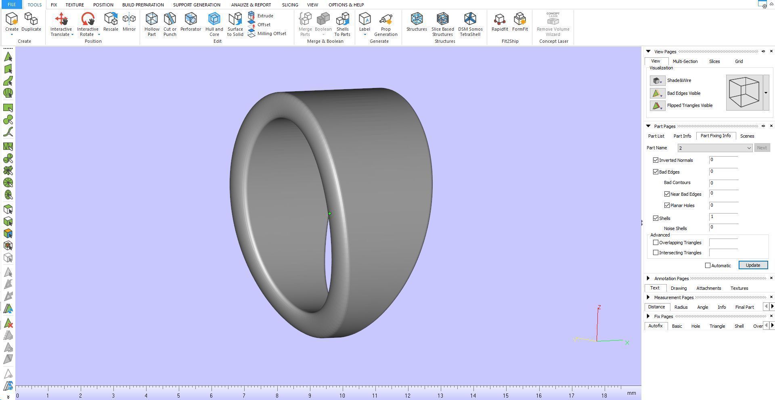
Task: Open Interactive Rotate dropdown arrow
Action: pos(99,35)
